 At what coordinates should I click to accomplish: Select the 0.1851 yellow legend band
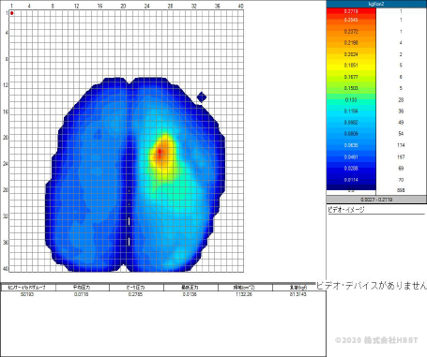click(x=351, y=66)
